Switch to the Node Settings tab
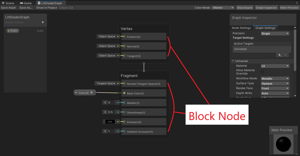 point(241,28)
